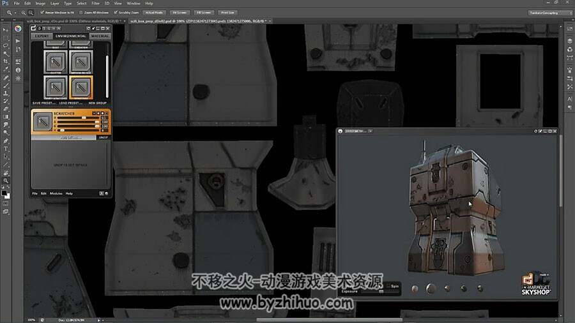
Task: Toggle Resize Windows to Fit checkbox
Action: [43, 13]
